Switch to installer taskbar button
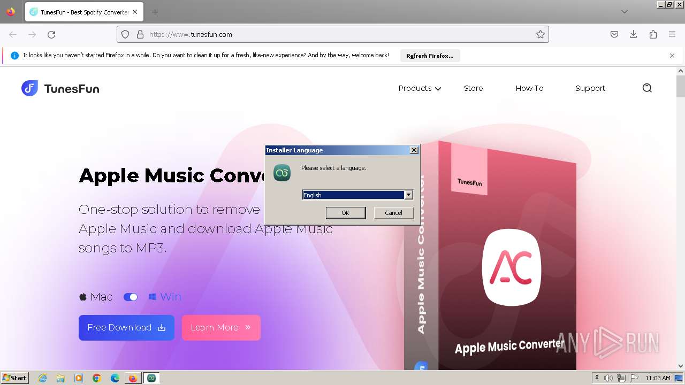This screenshot has height=385, width=685. coord(151,378)
